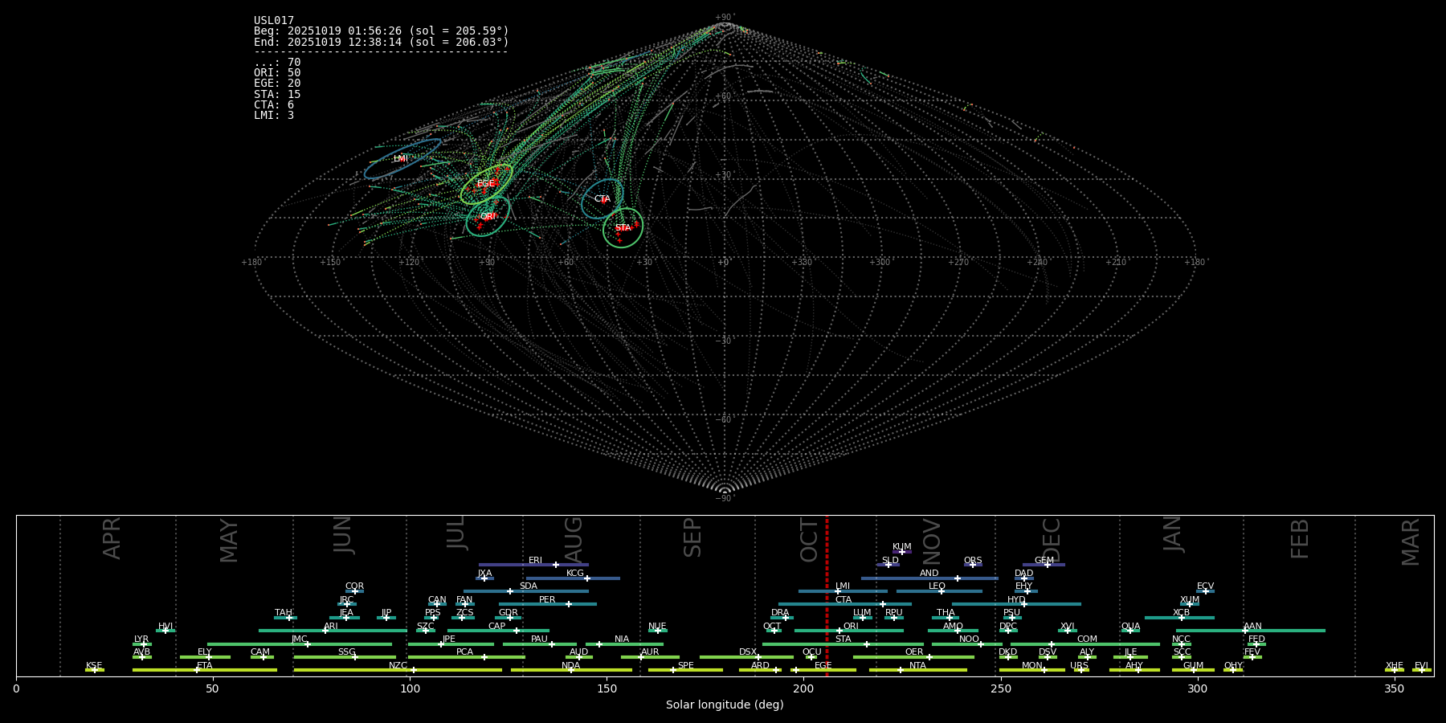The width and height of the screenshot is (1446, 723).
Task: Select the PER shower label in timeline
Action: tap(547, 600)
